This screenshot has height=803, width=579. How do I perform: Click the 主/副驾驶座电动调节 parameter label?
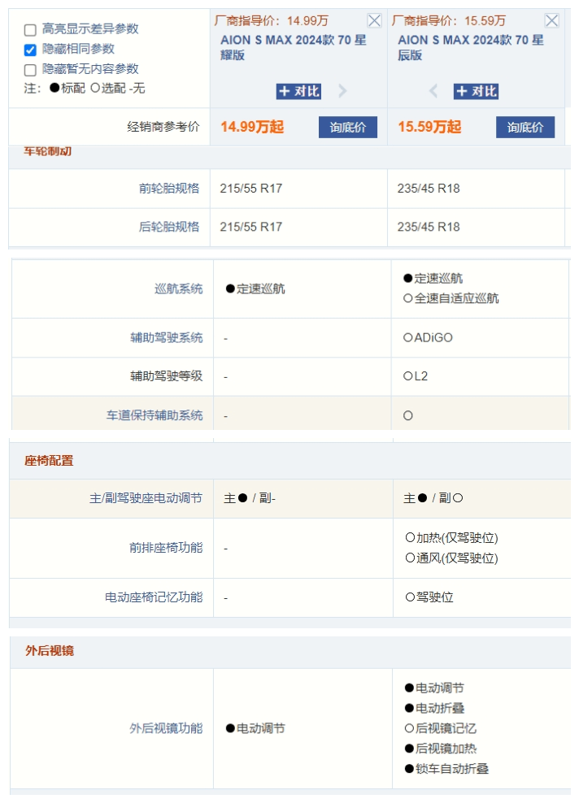coord(146,498)
